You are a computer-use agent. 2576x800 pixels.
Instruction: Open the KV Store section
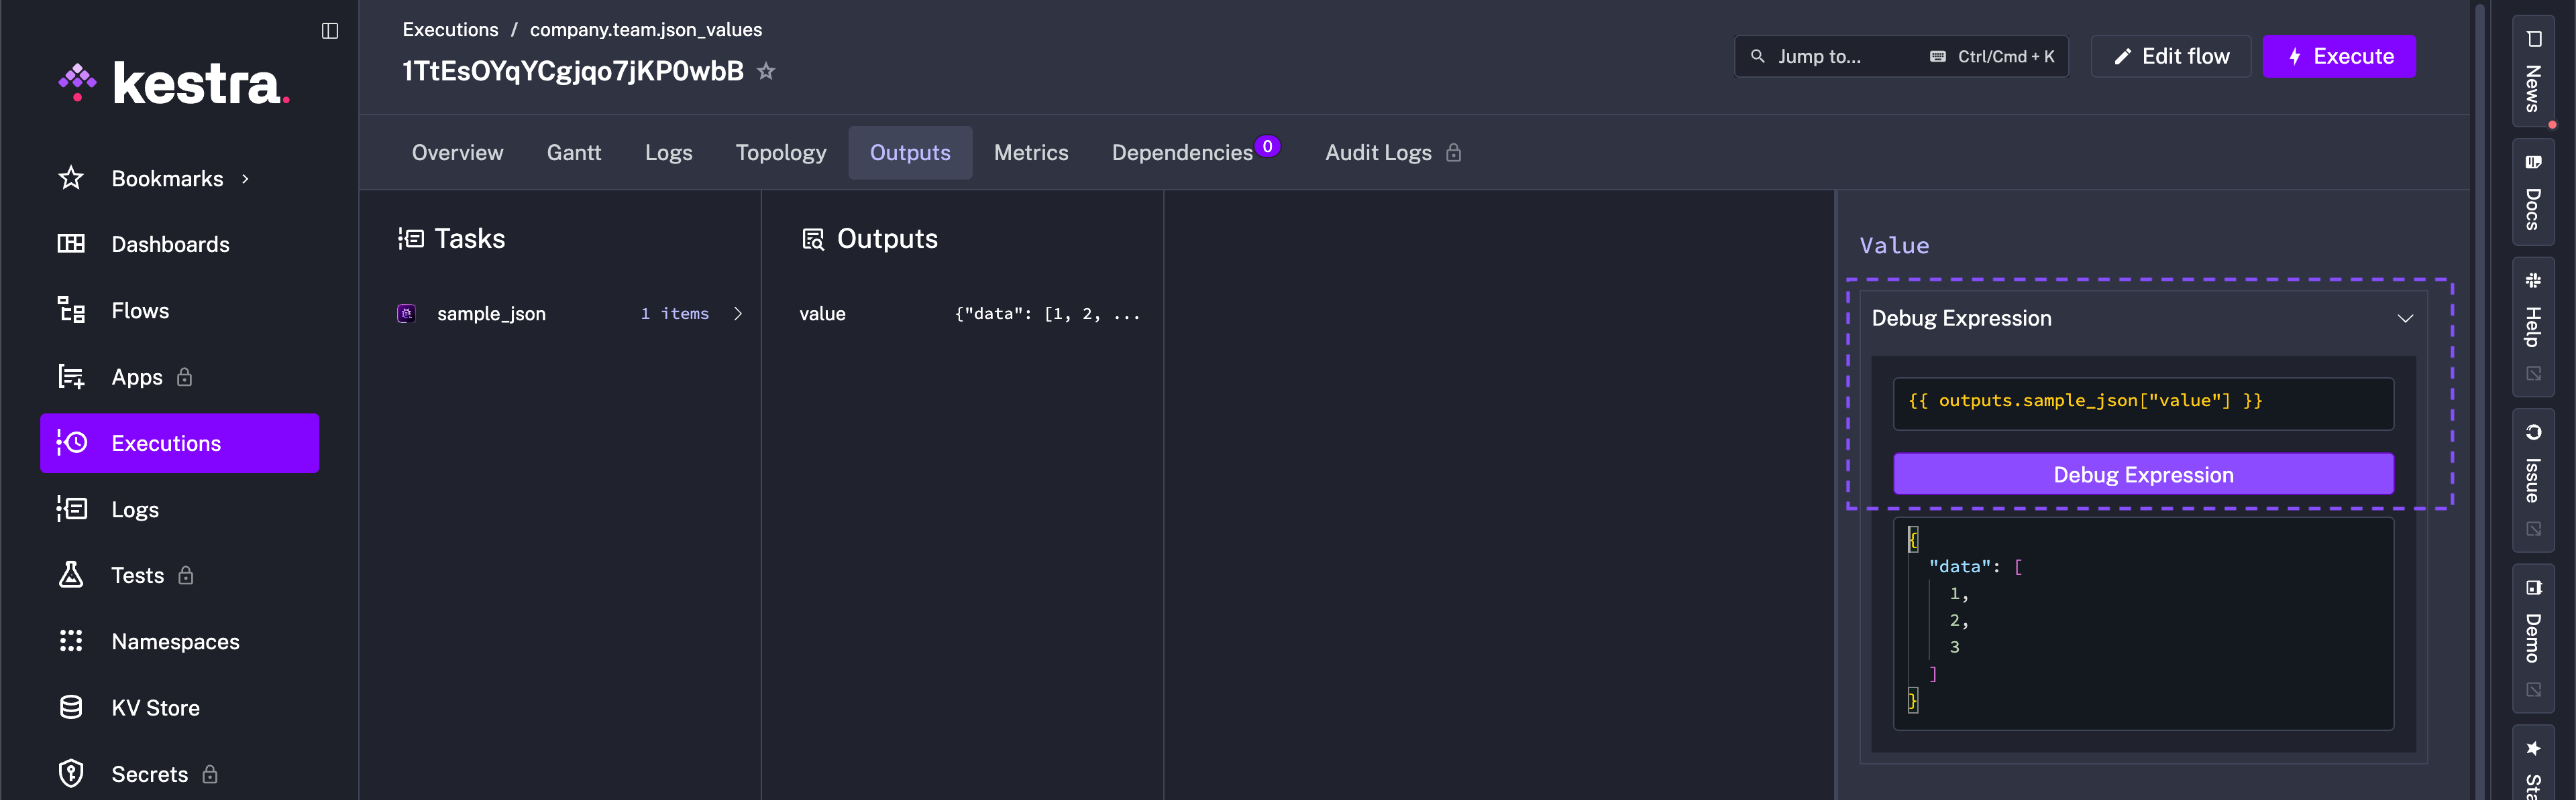pos(157,707)
